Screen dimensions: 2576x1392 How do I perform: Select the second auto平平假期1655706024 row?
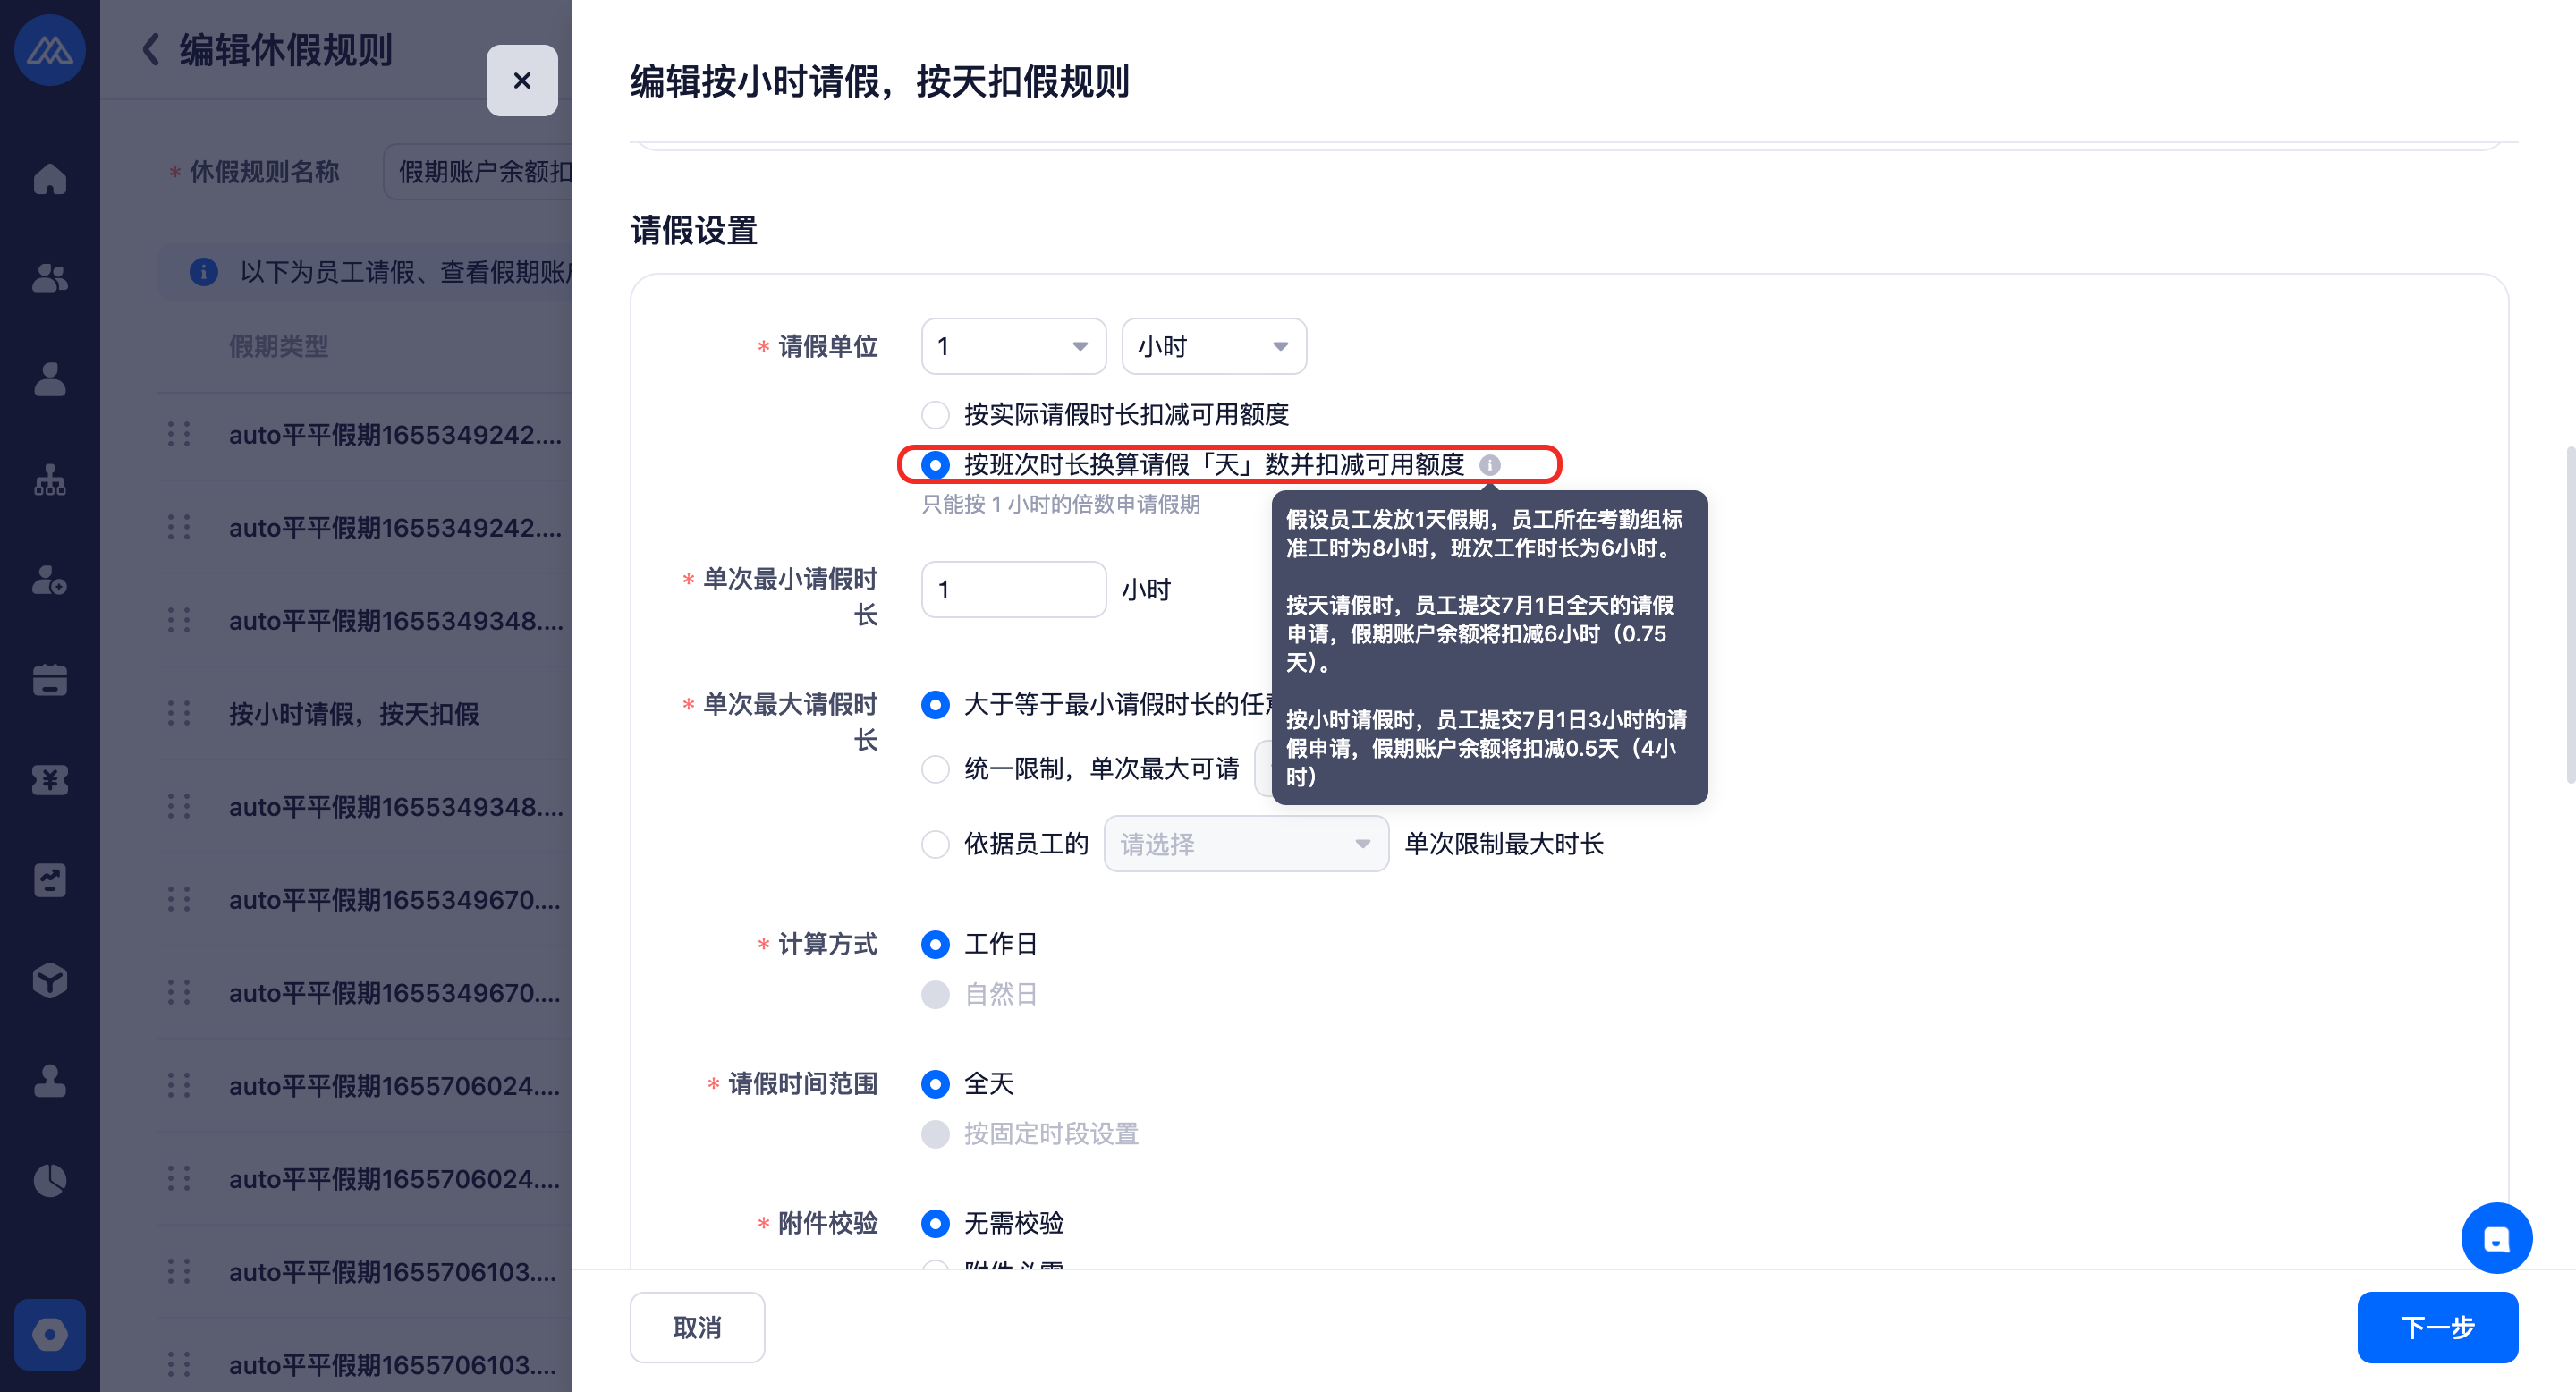click(365, 1178)
